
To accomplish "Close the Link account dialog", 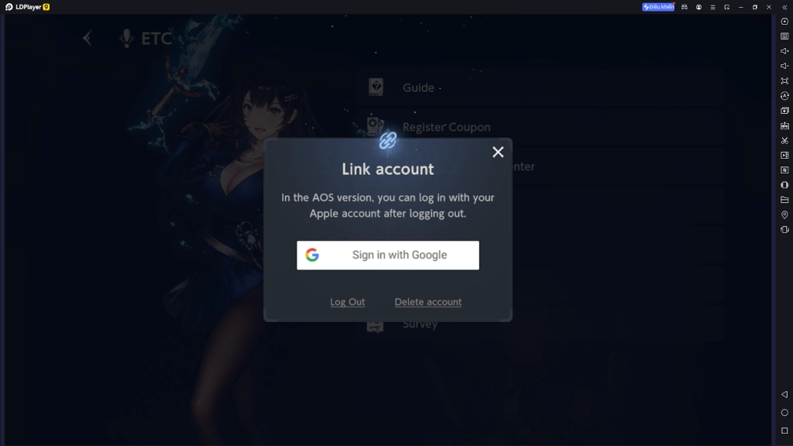I will [498, 152].
